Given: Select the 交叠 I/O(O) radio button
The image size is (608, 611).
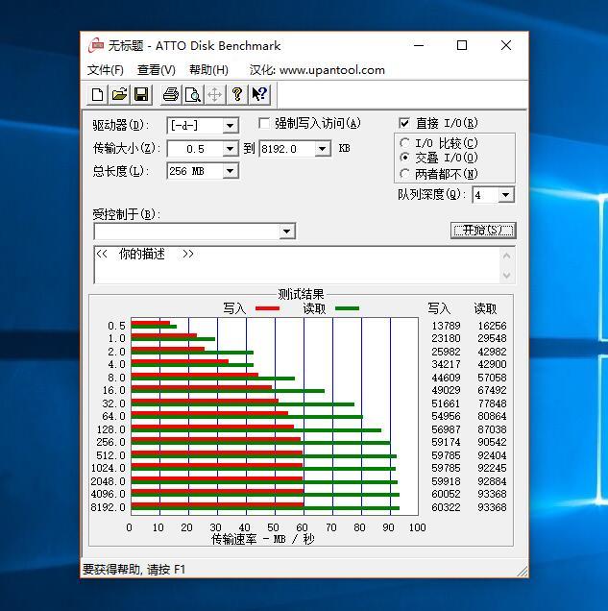Looking at the screenshot, I should [404, 158].
